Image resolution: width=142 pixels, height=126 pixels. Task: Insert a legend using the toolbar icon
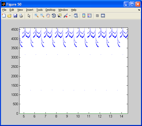point(89,16)
